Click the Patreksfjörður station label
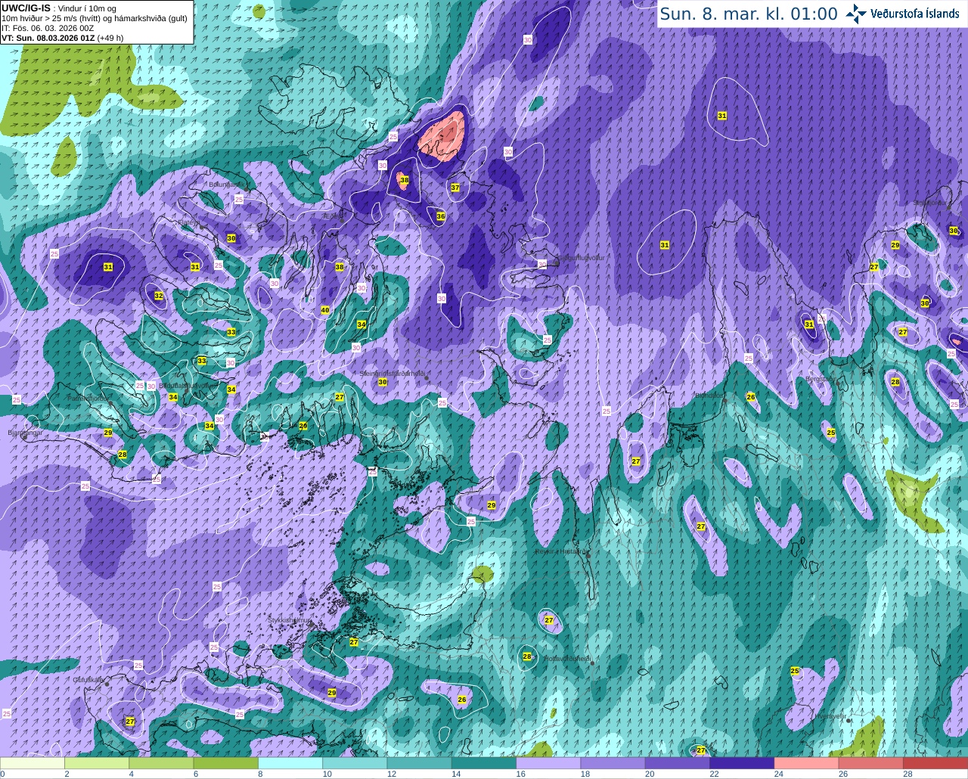Screen dimensions: 968x779 pyautogui.click(x=89, y=398)
